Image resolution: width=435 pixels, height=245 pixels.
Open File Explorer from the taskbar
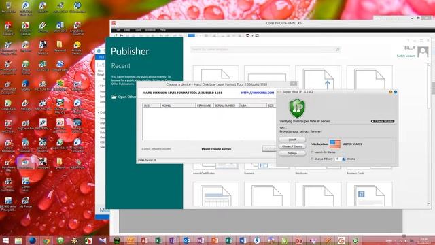coord(18,240)
